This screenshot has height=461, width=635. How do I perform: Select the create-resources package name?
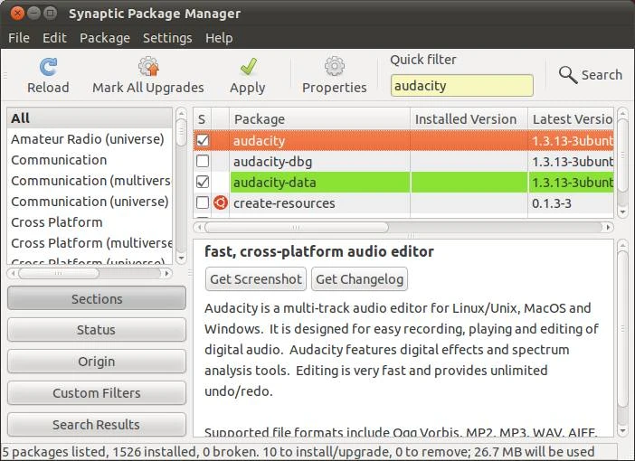(x=284, y=202)
